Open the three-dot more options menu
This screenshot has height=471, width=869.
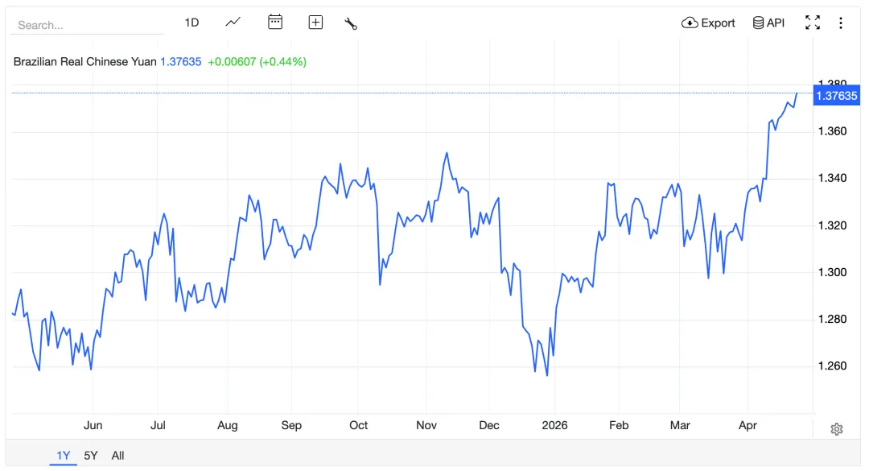(841, 23)
